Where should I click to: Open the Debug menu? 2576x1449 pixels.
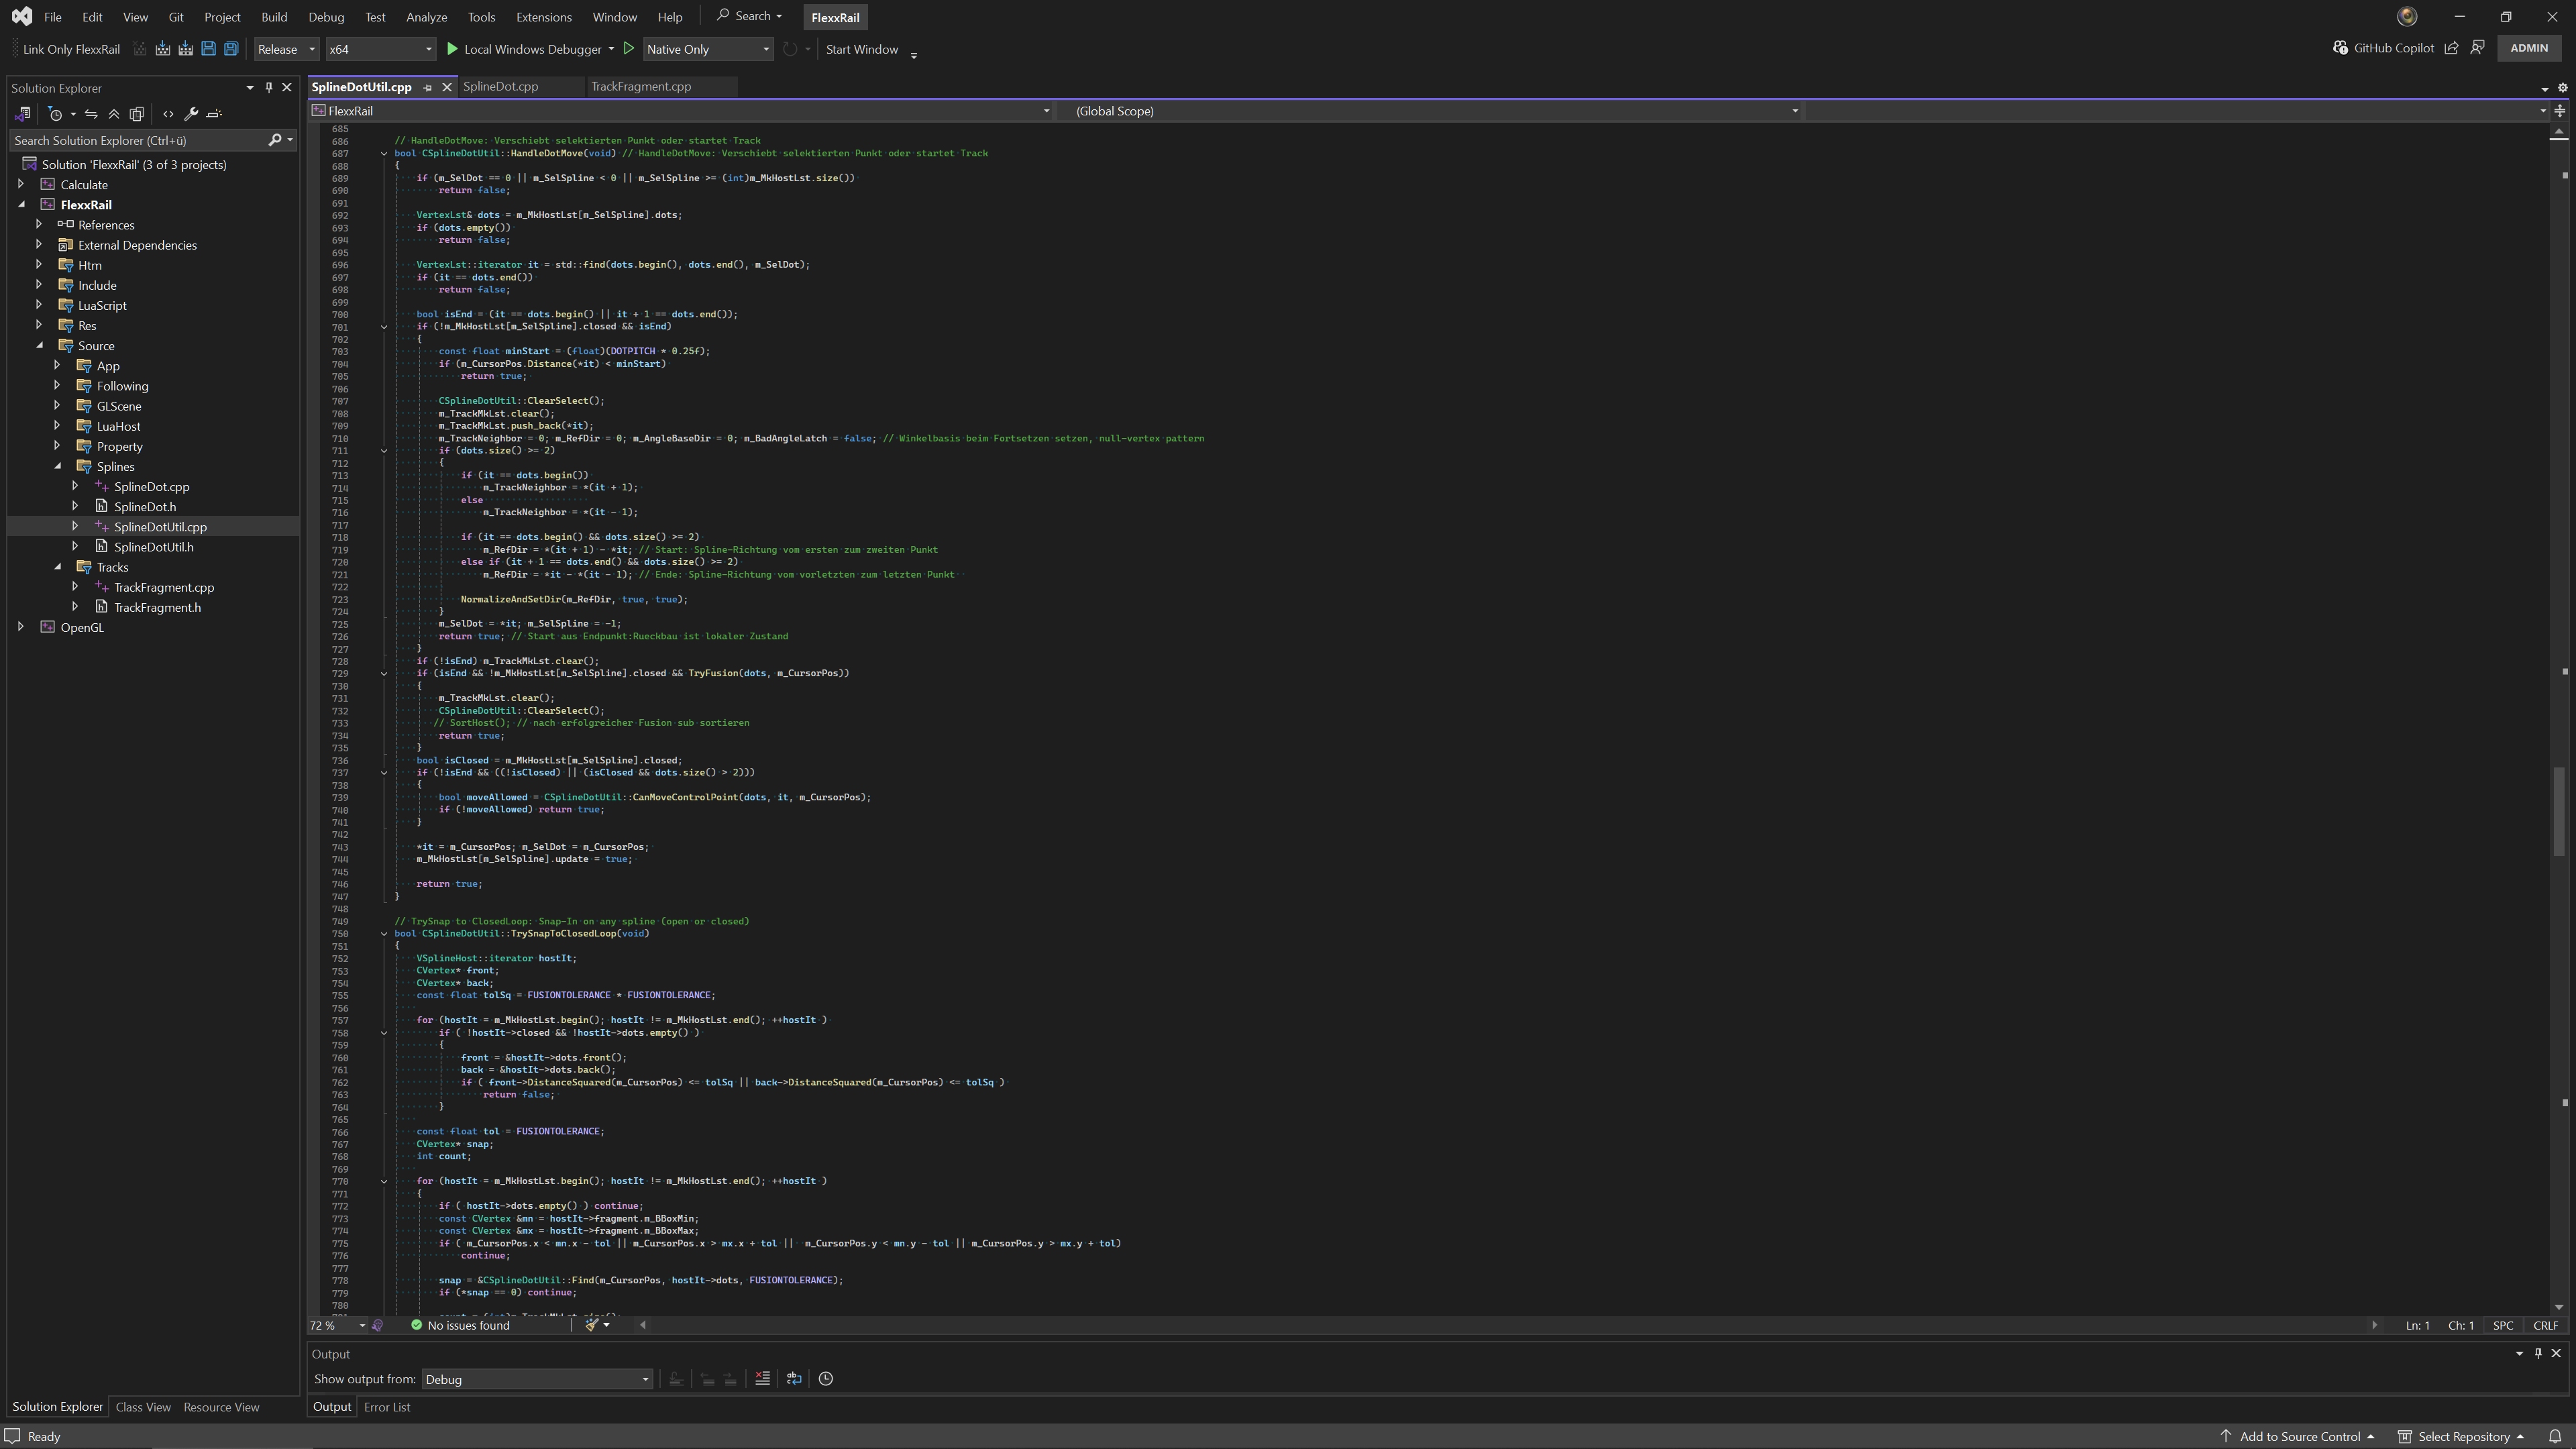pyautogui.click(x=326, y=17)
